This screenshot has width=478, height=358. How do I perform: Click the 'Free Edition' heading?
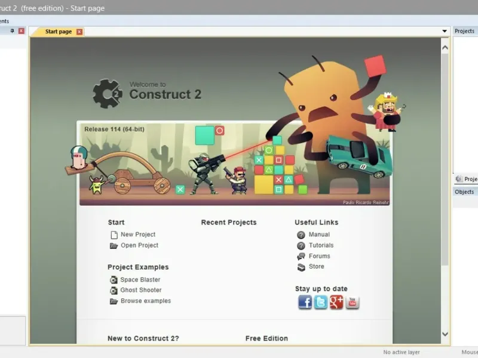click(x=266, y=338)
